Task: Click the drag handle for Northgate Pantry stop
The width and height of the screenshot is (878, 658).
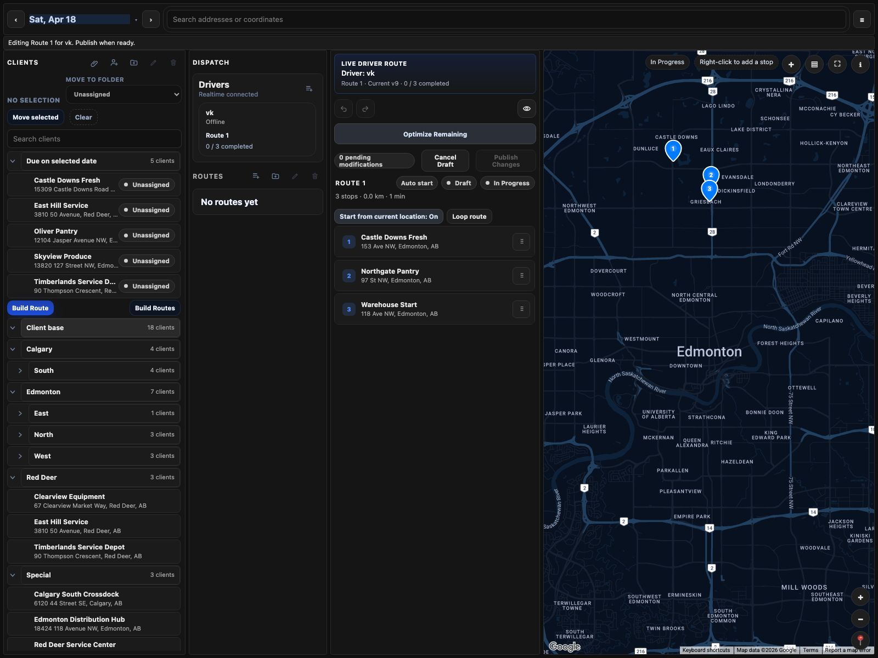Action: (521, 276)
